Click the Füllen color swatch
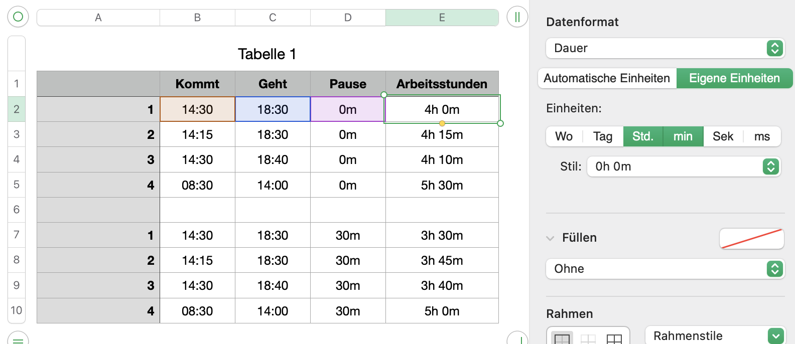 (x=751, y=239)
